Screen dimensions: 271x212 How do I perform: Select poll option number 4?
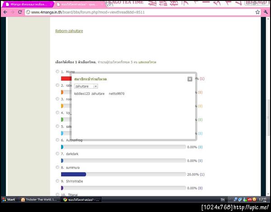coord(57,113)
